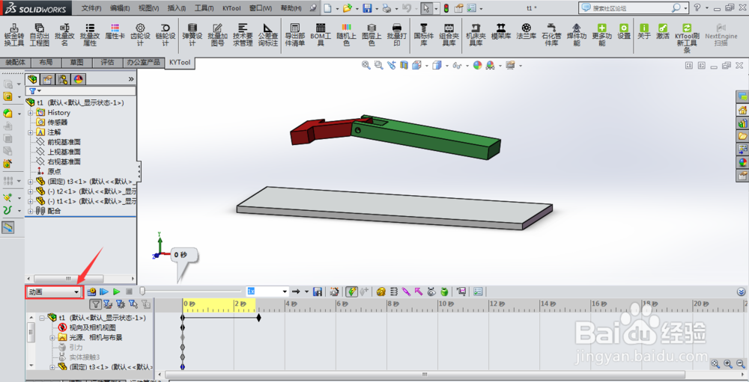Select 前视基准面 in the feature tree
This screenshot has height=382, width=749.
64,142
